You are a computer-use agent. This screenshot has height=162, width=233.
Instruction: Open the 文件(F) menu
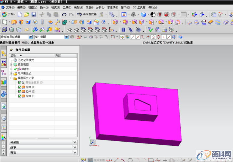pos(10,7)
